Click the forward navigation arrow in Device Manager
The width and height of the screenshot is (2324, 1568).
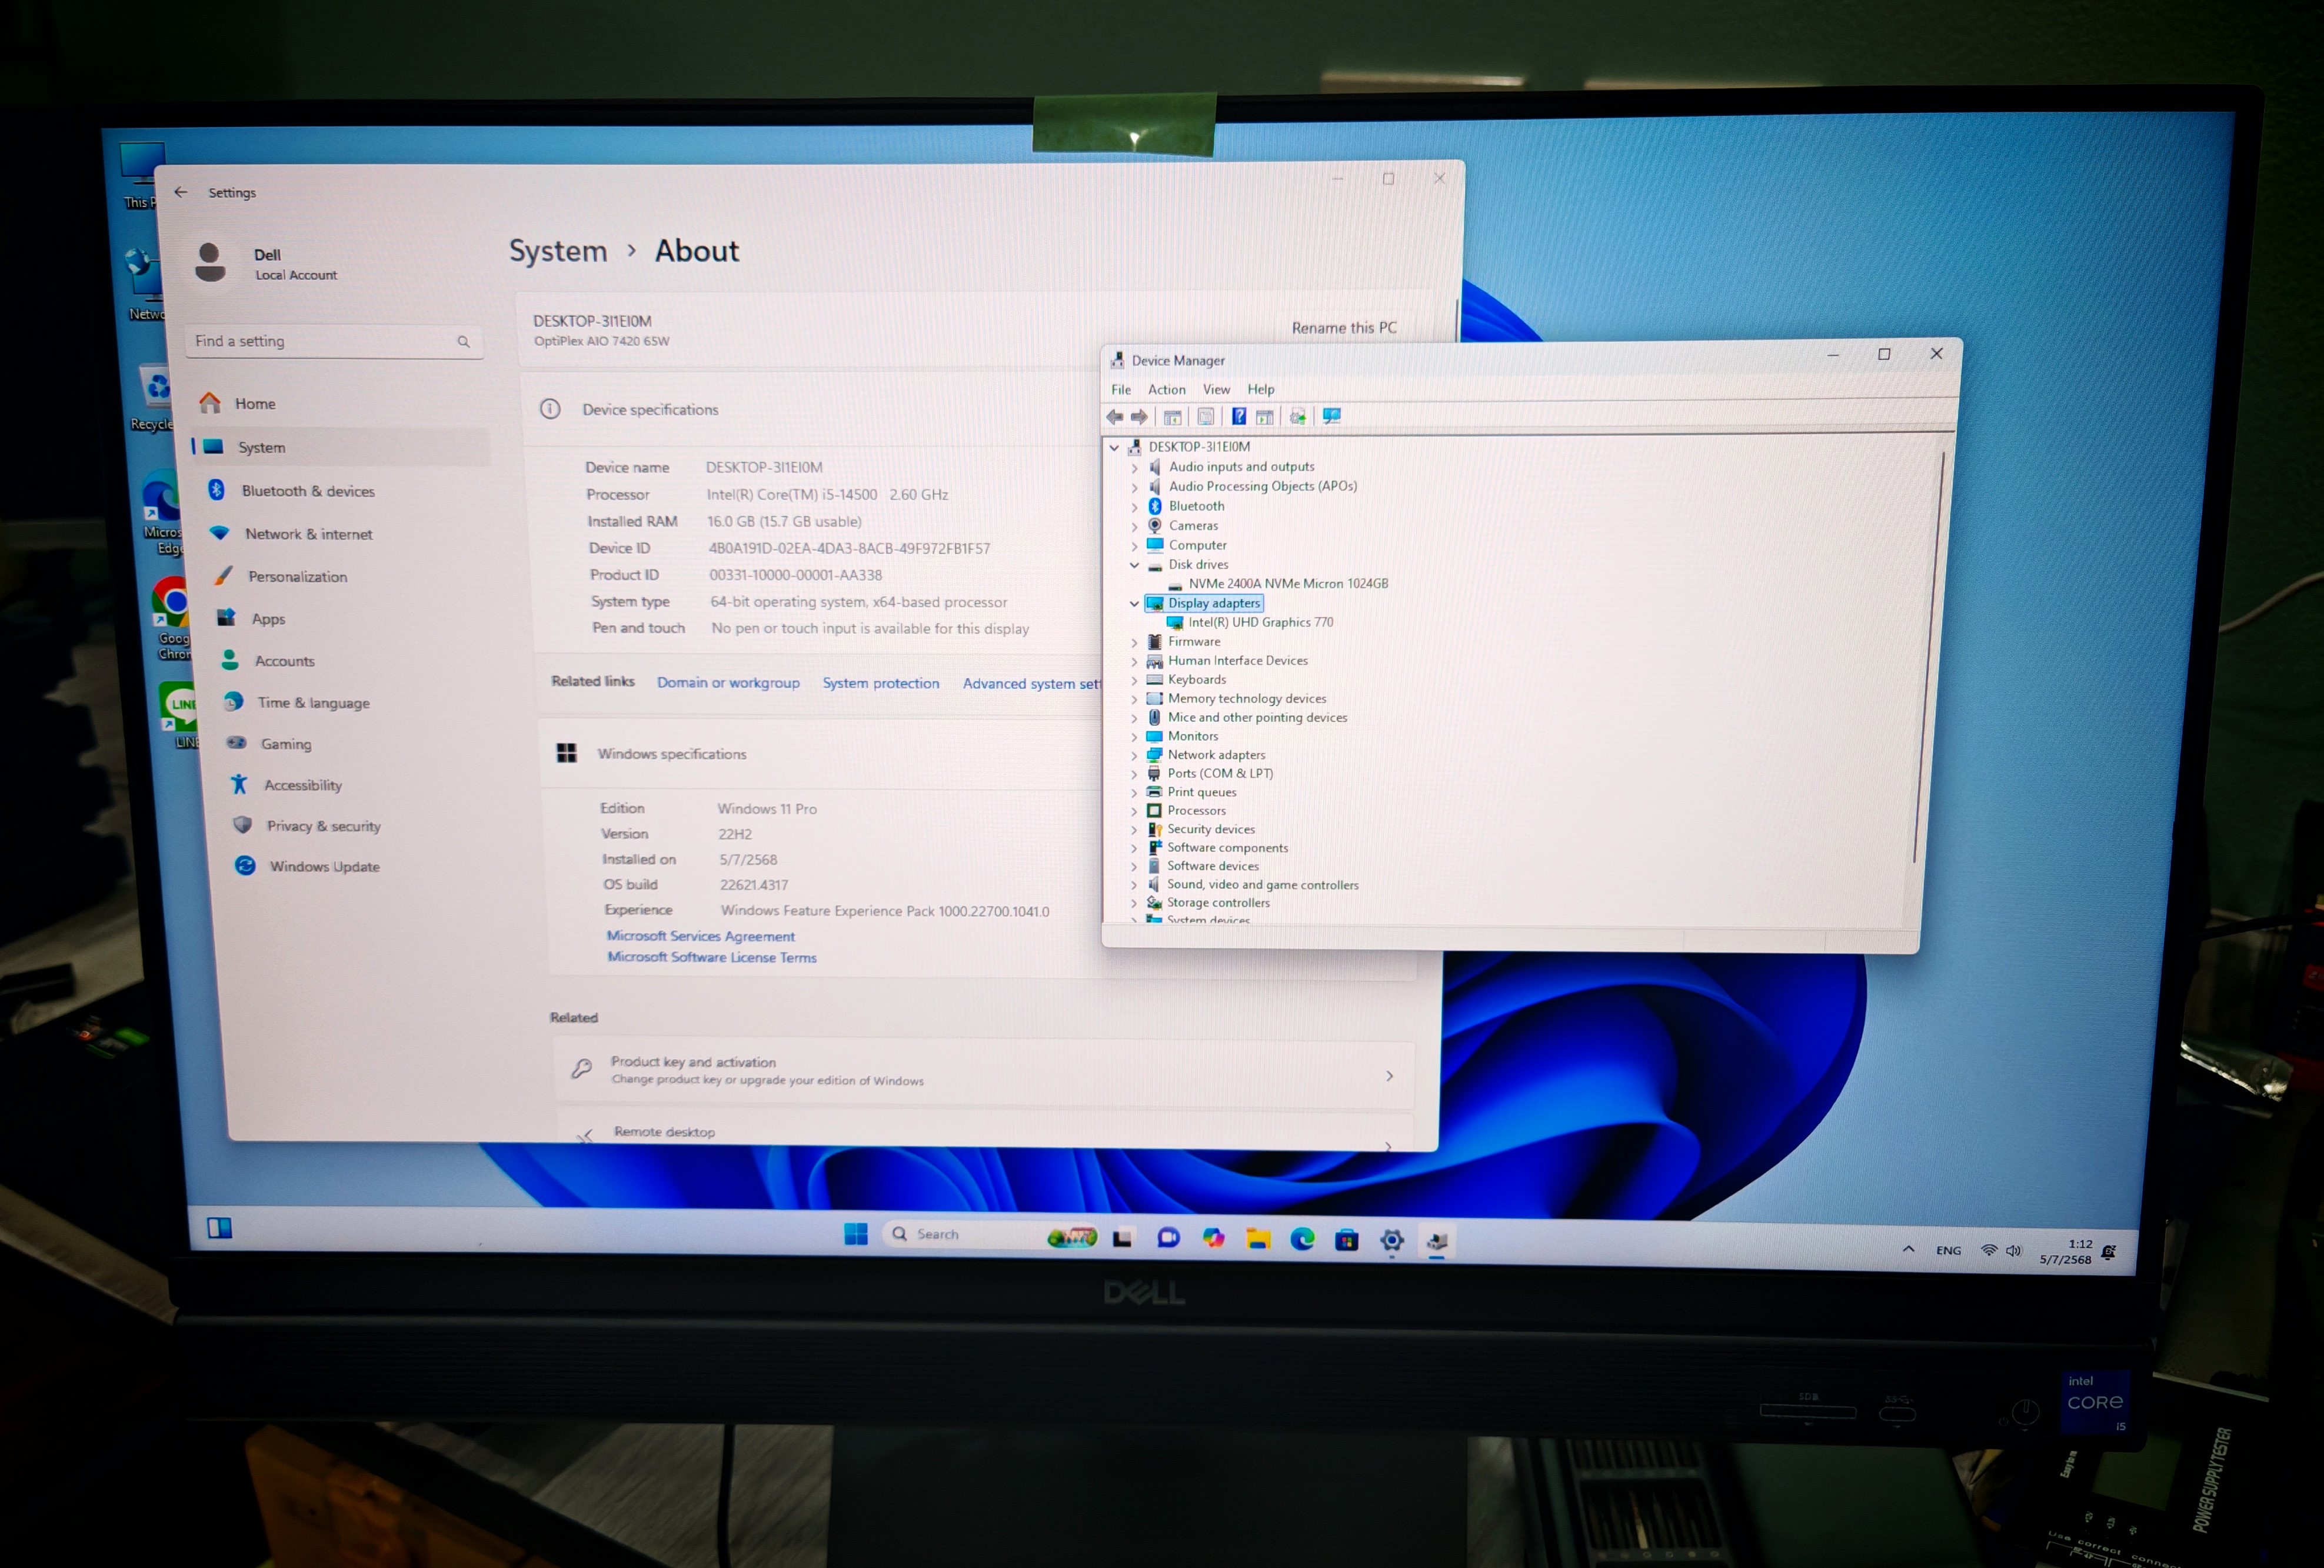pyautogui.click(x=1140, y=417)
